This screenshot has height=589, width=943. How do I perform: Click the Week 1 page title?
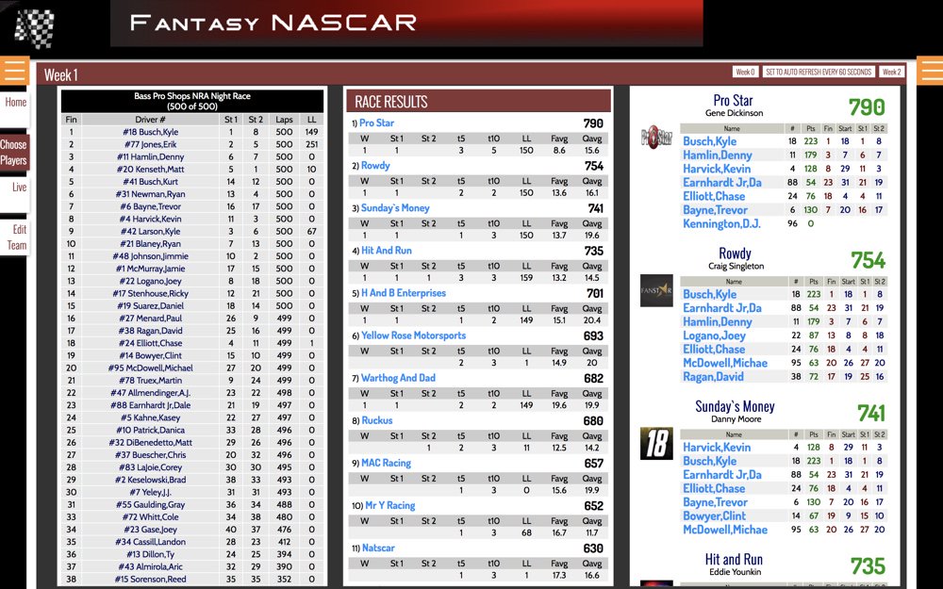(60, 75)
